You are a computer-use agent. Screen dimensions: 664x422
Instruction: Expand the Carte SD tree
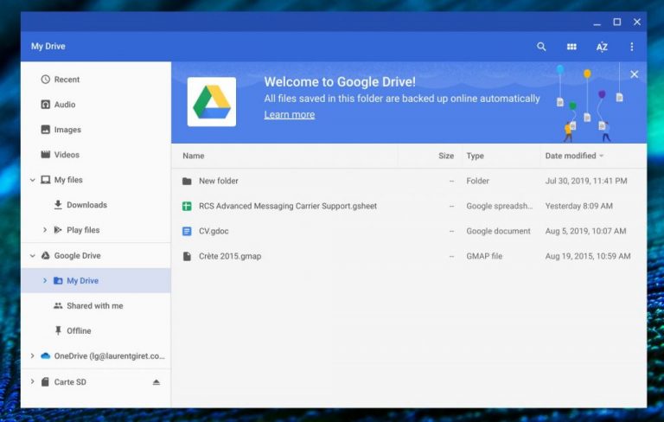click(x=33, y=381)
